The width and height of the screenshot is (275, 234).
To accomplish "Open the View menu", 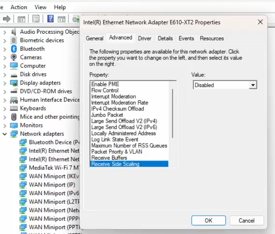I will [x=41, y=7].
